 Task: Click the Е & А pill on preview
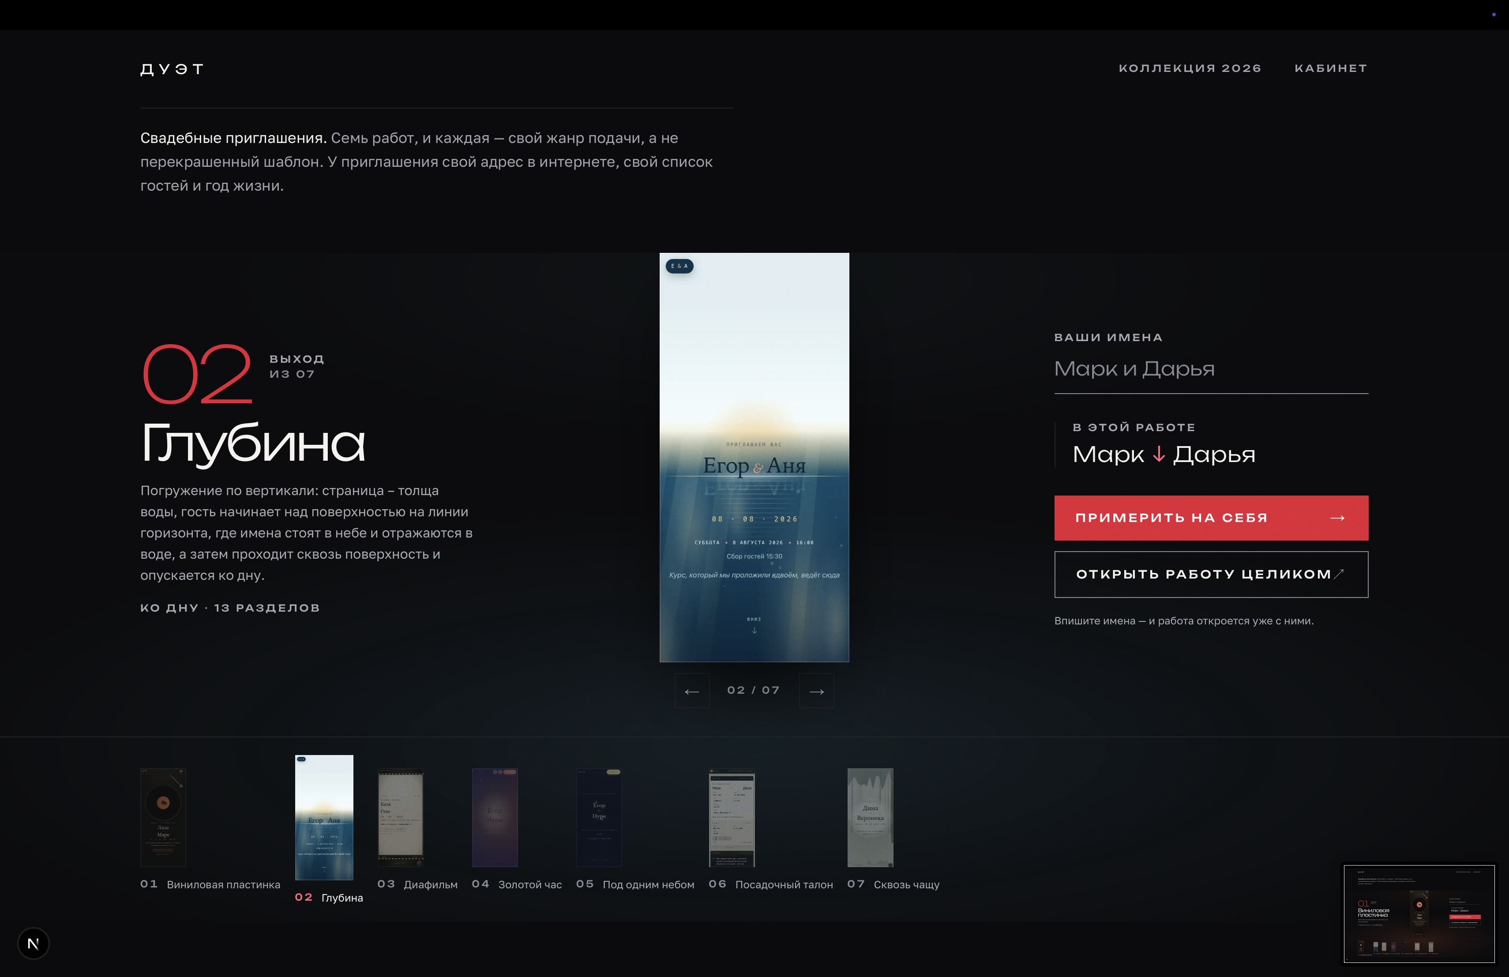pyautogui.click(x=679, y=266)
